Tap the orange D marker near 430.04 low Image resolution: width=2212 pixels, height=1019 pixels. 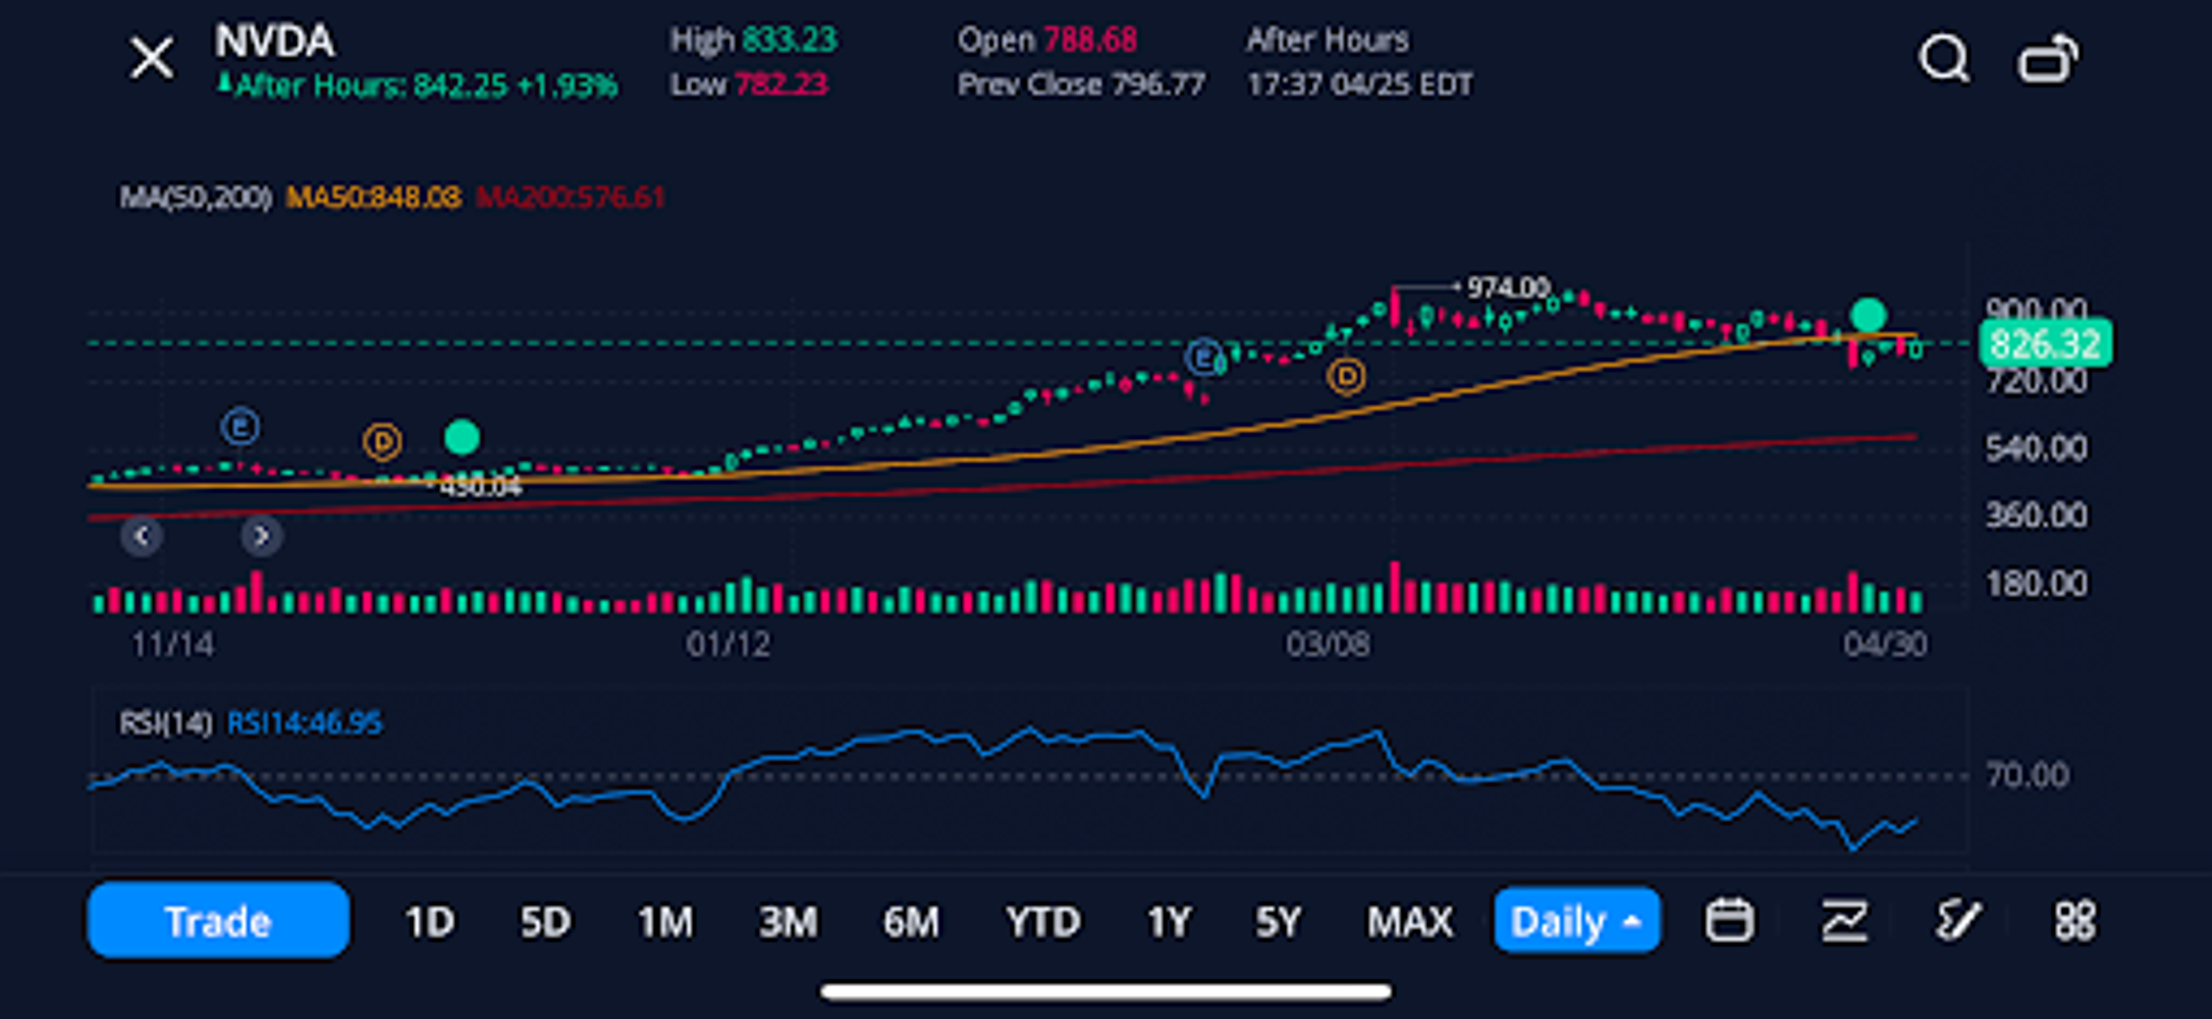382,442
